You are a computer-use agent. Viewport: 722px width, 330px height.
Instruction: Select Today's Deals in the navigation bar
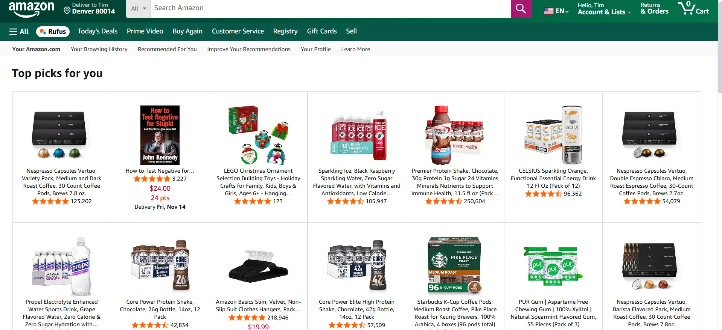pyautogui.click(x=97, y=32)
